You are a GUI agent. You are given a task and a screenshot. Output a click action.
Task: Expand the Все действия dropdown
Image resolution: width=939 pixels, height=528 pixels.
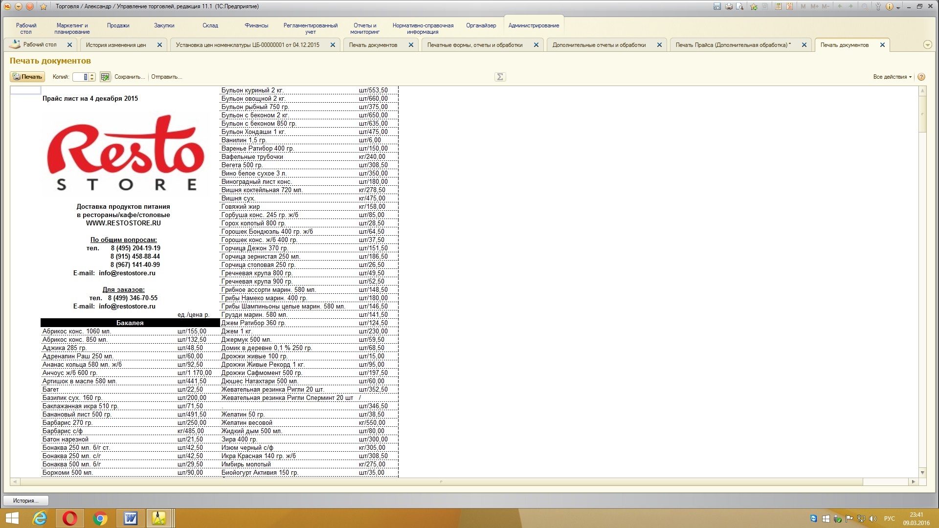pos(893,77)
